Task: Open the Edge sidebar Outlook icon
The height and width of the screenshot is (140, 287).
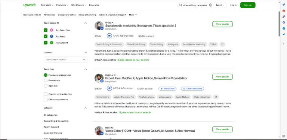Action: click(x=284, y=28)
